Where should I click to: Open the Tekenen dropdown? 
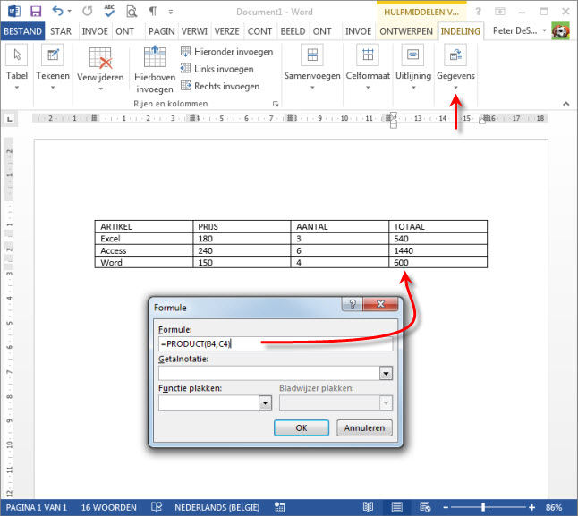coord(53,67)
